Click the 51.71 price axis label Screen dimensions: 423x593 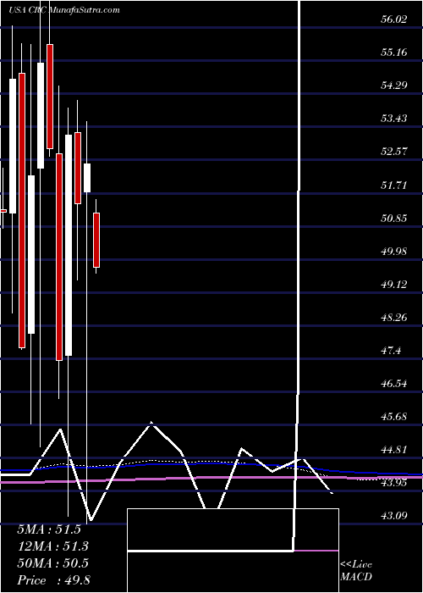pos(393,185)
